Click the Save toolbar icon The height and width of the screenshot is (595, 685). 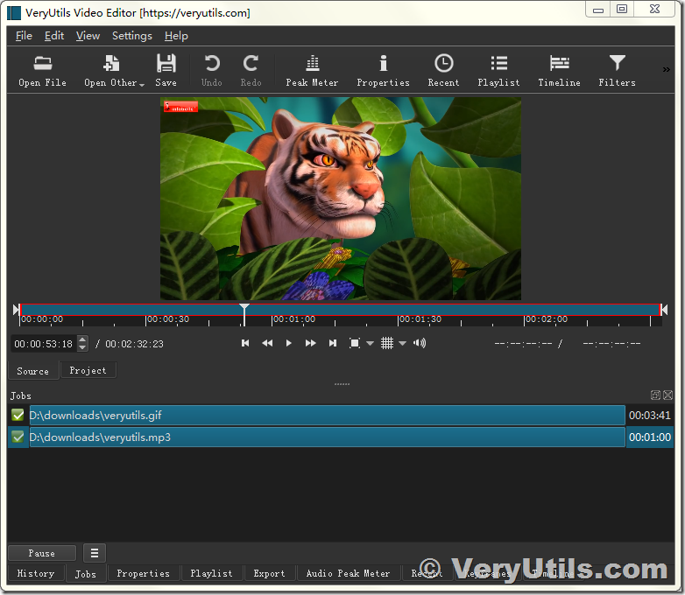166,71
